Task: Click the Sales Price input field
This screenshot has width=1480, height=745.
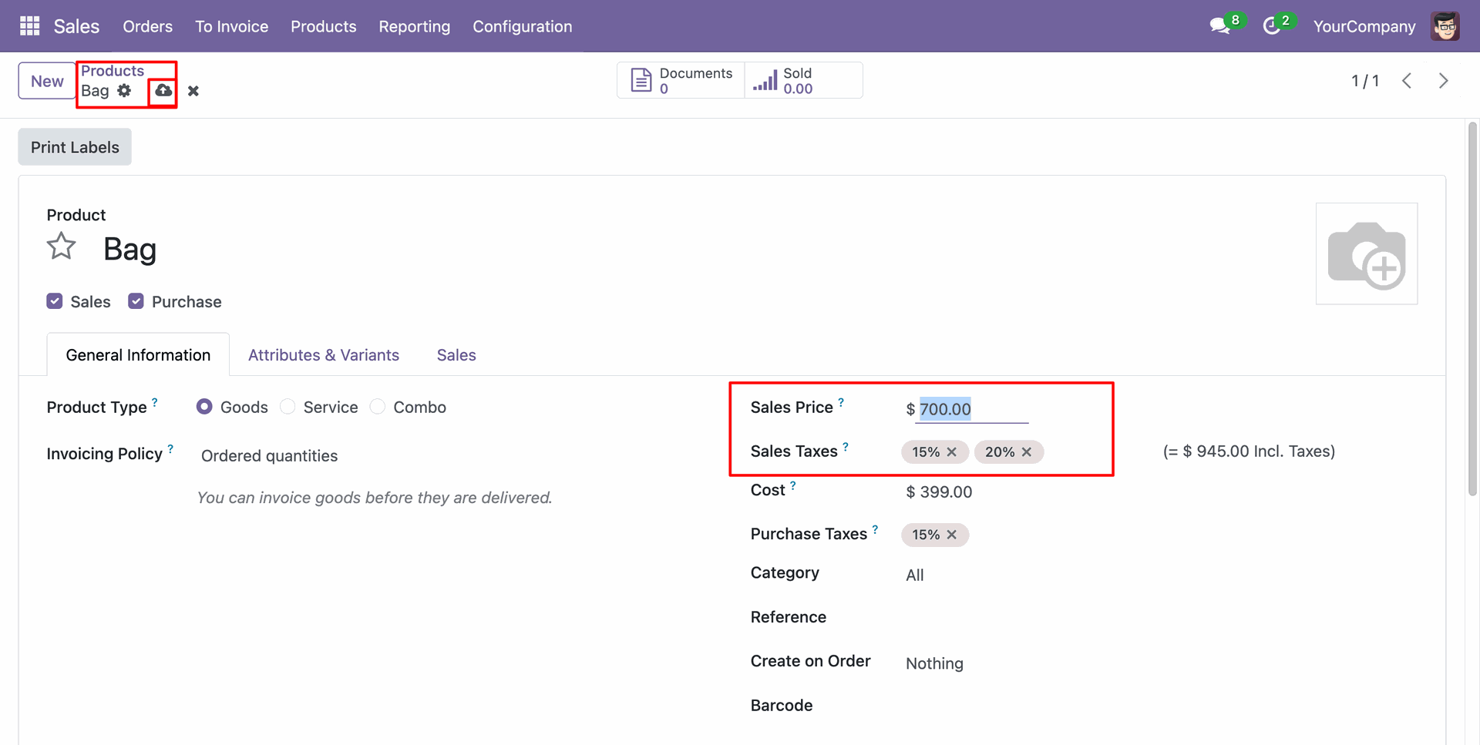Action: tap(971, 409)
